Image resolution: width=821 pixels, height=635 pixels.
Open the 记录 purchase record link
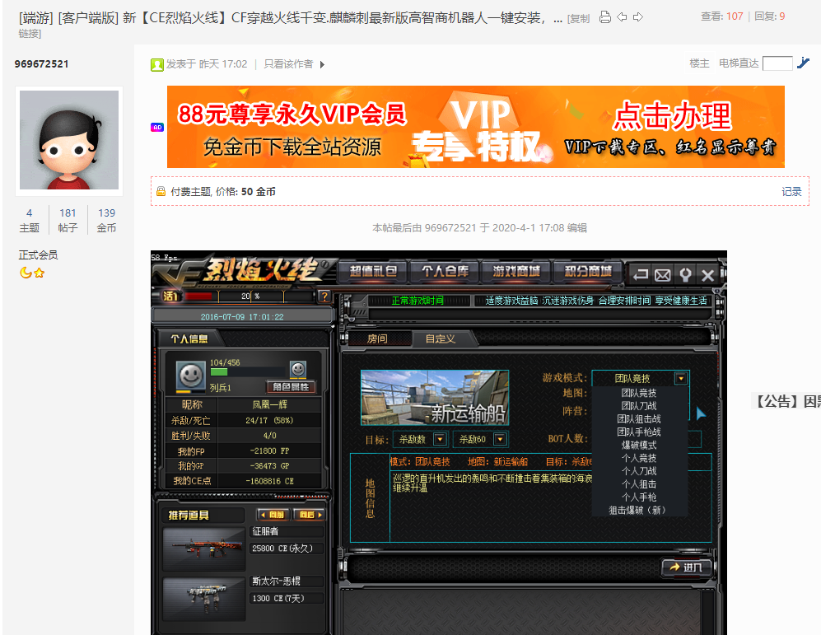791,192
